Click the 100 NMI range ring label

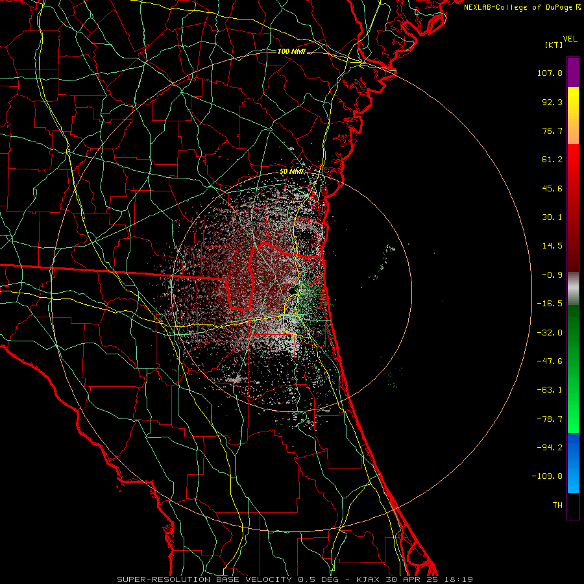(291, 51)
